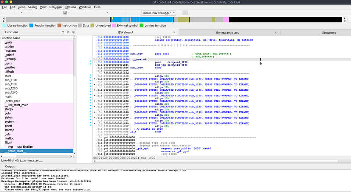Close the IDA View-A tab
The width and height of the screenshot is (351, 192).
click(174, 32)
